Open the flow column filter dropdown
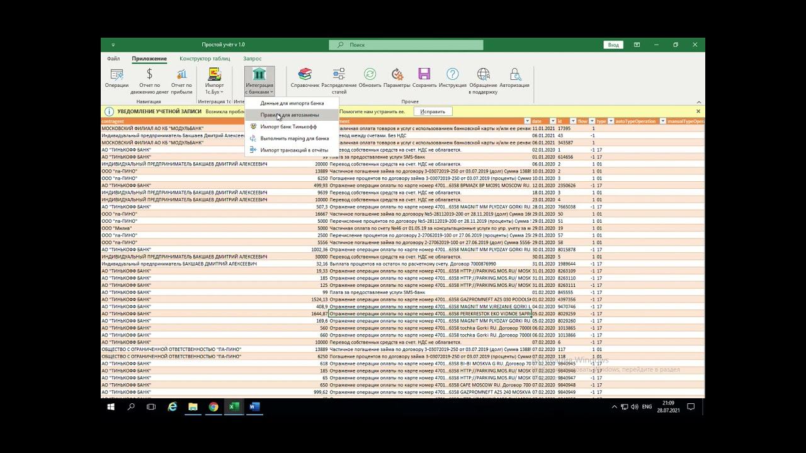This screenshot has width=806, height=453. coord(592,121)
